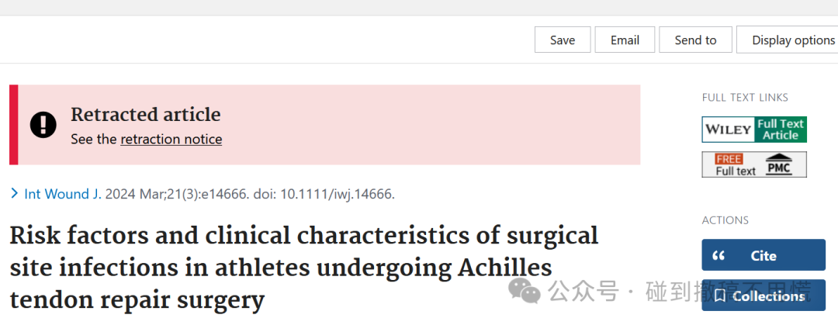Click the retraction warning exclamation icon
The image size is (838, 325).
coord(43,125)
